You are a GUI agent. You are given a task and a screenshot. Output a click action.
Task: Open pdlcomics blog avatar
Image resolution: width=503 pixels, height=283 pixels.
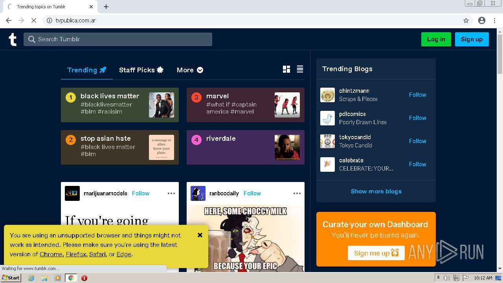click(x=327, y=118)
